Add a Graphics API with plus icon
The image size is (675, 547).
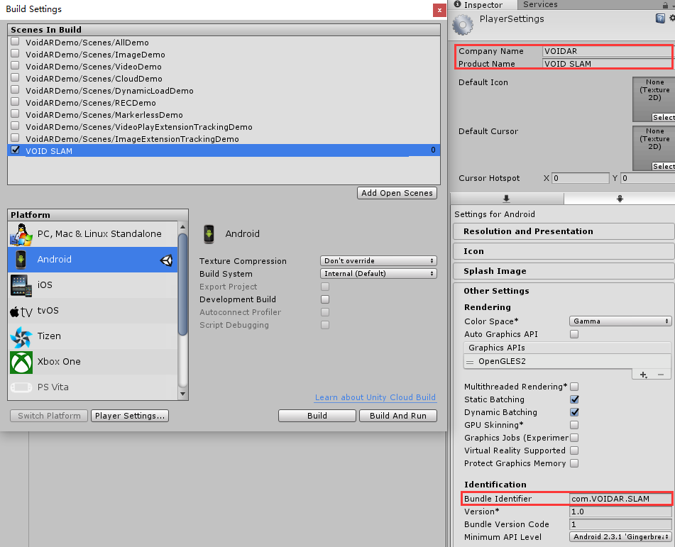[643, 375]
